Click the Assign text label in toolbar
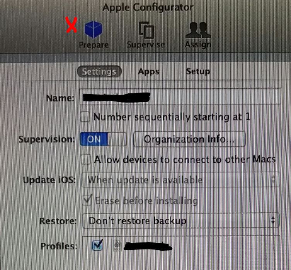Viewport: 291px width, 270px height. pos(198,45)
